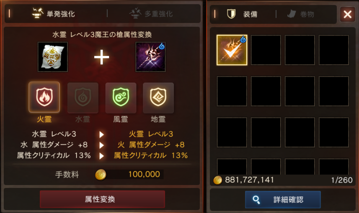
Task: Switch to the 多重強化 tab
Action: [x=151, y=14]
